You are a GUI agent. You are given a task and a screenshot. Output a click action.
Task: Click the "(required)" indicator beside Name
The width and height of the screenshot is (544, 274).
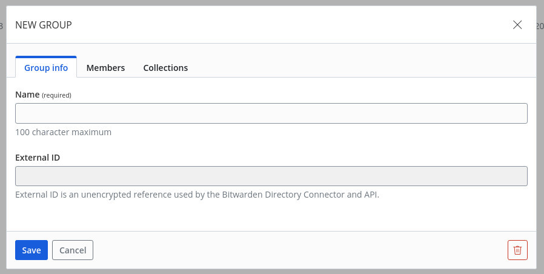point(57,95)
